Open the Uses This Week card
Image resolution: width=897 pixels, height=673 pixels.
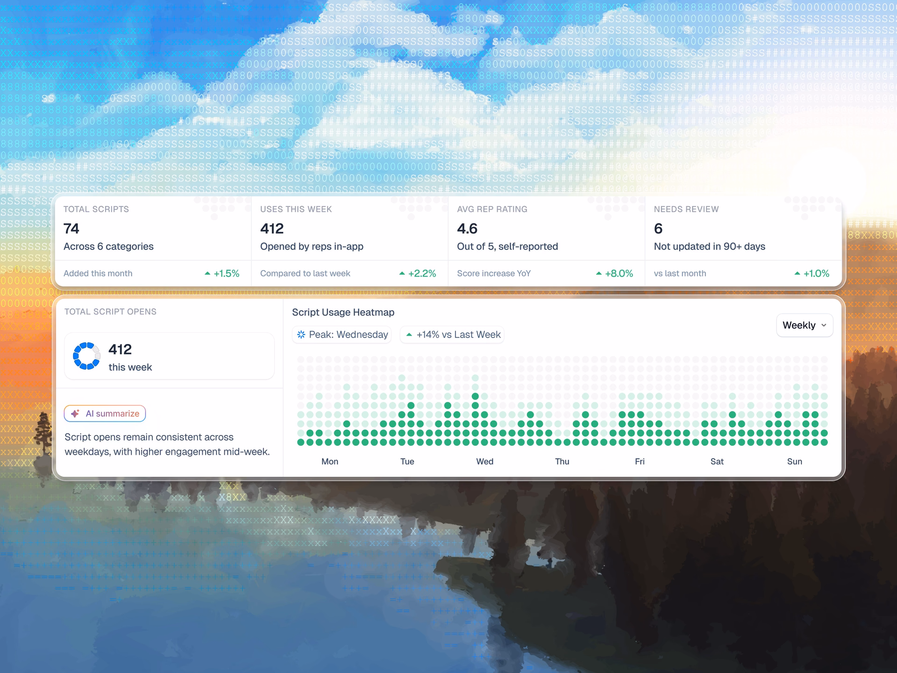click(350, 241)
